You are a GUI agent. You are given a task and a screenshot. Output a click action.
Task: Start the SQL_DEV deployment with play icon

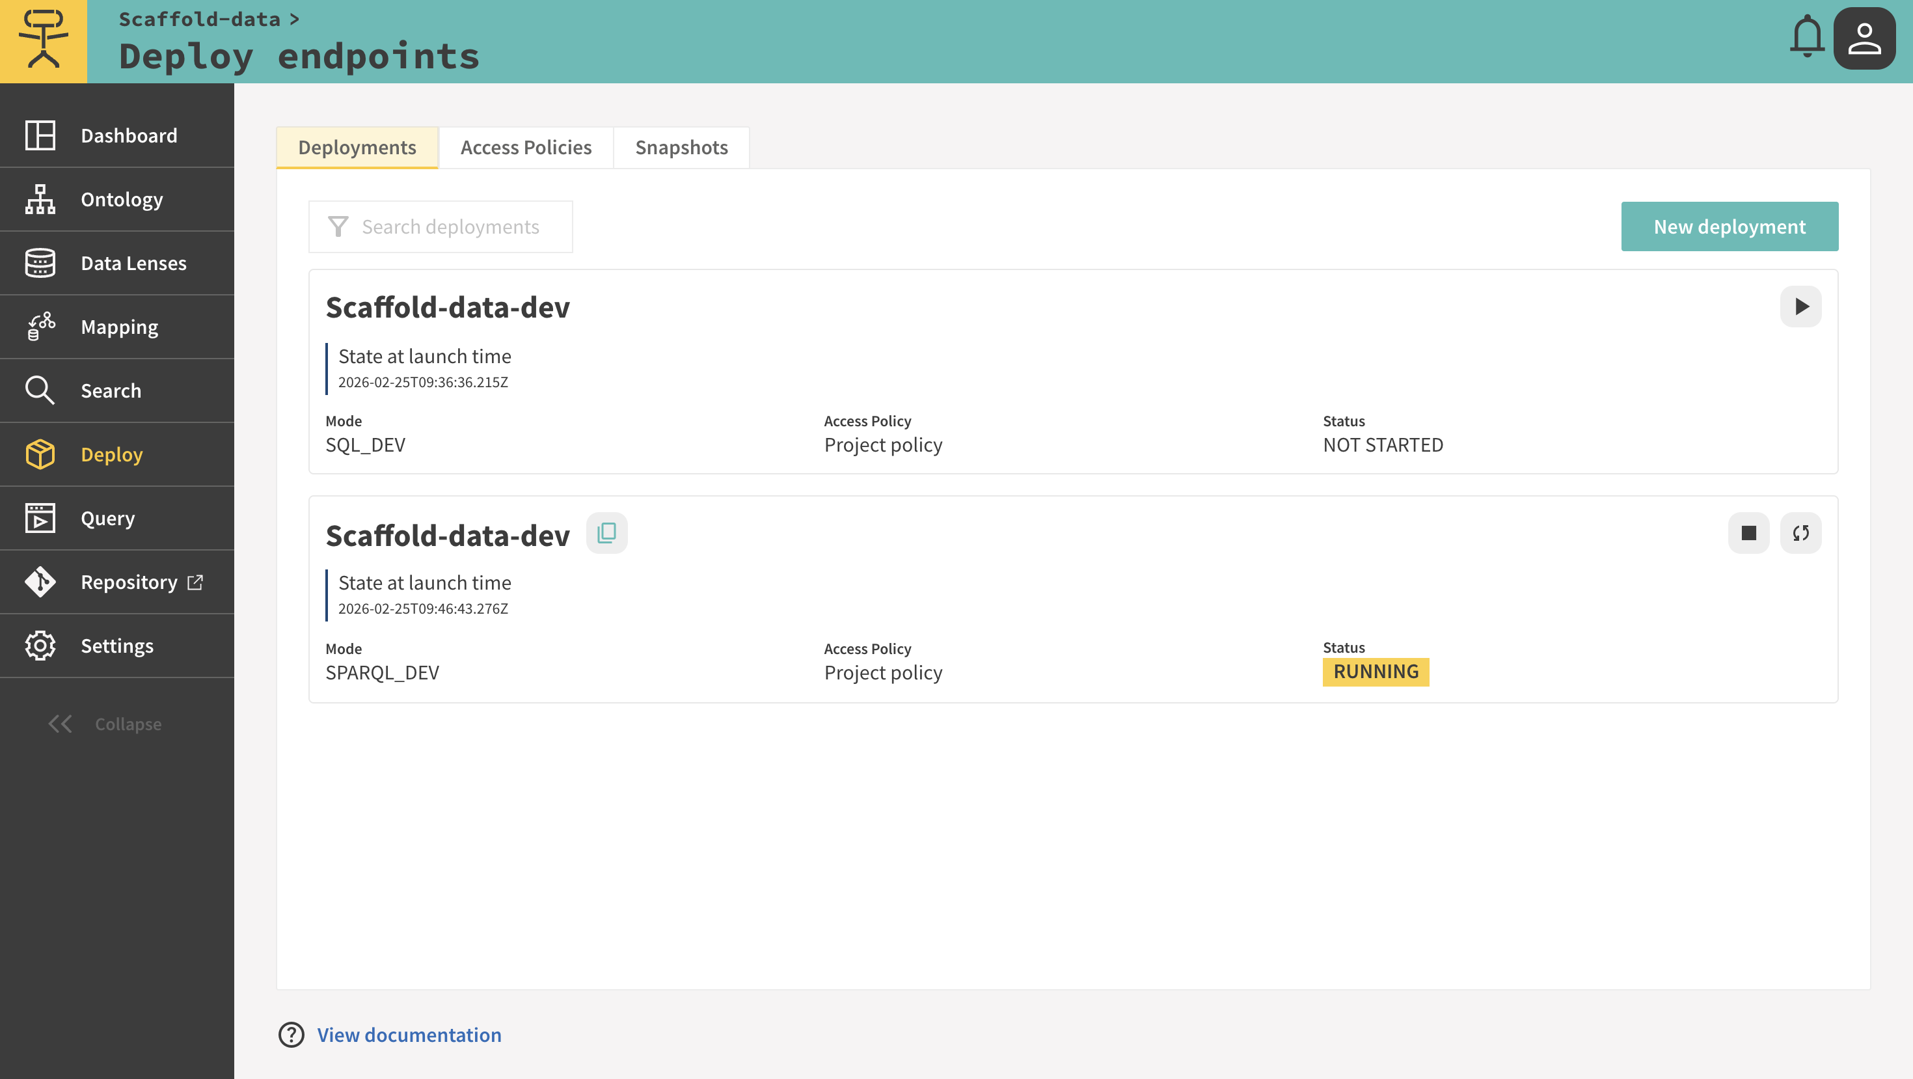tap(1800, 307)
